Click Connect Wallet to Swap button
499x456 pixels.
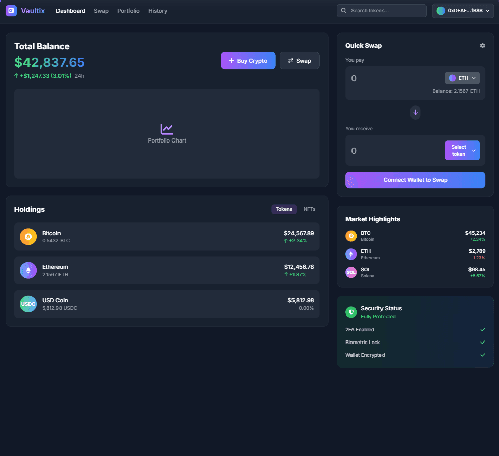pos(415,180)
